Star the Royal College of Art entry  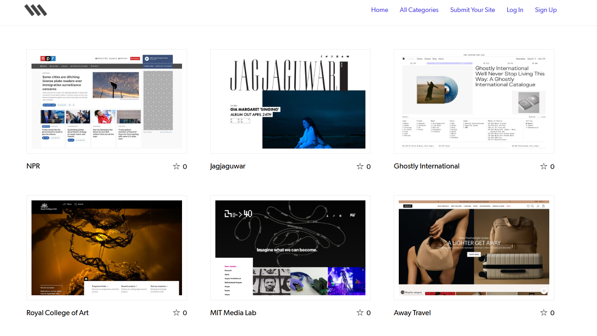[x=176, y=313]
